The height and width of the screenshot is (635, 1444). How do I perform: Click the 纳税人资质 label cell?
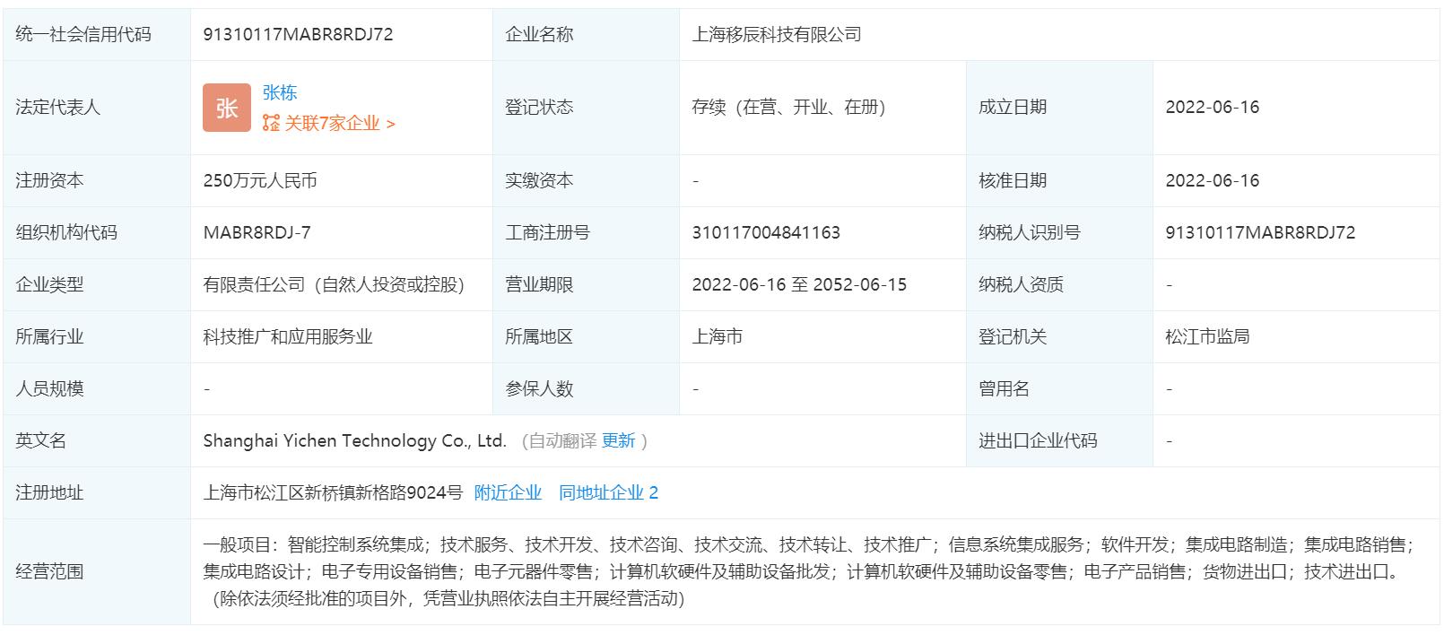(x=1059, y=284)
